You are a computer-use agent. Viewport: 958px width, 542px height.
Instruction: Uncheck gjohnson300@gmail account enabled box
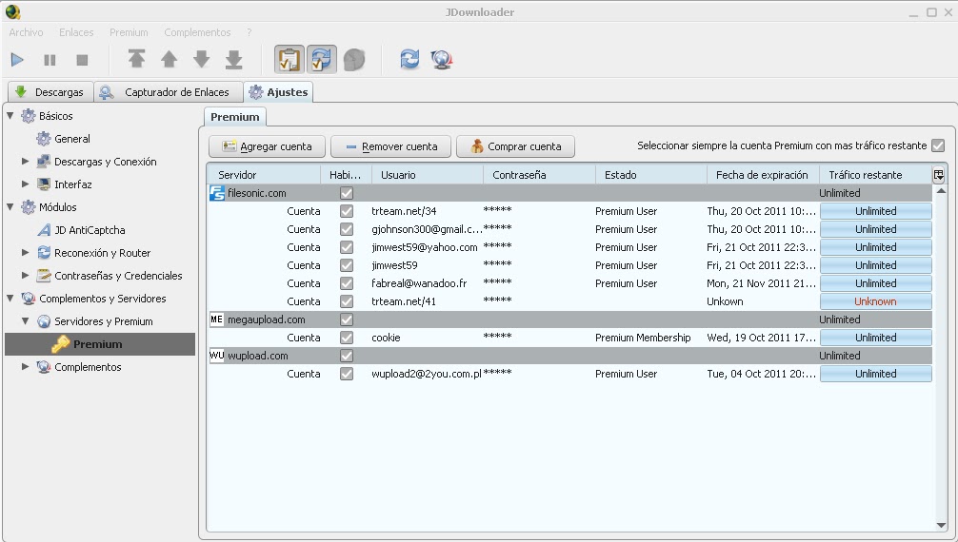[x=347, y=229]
